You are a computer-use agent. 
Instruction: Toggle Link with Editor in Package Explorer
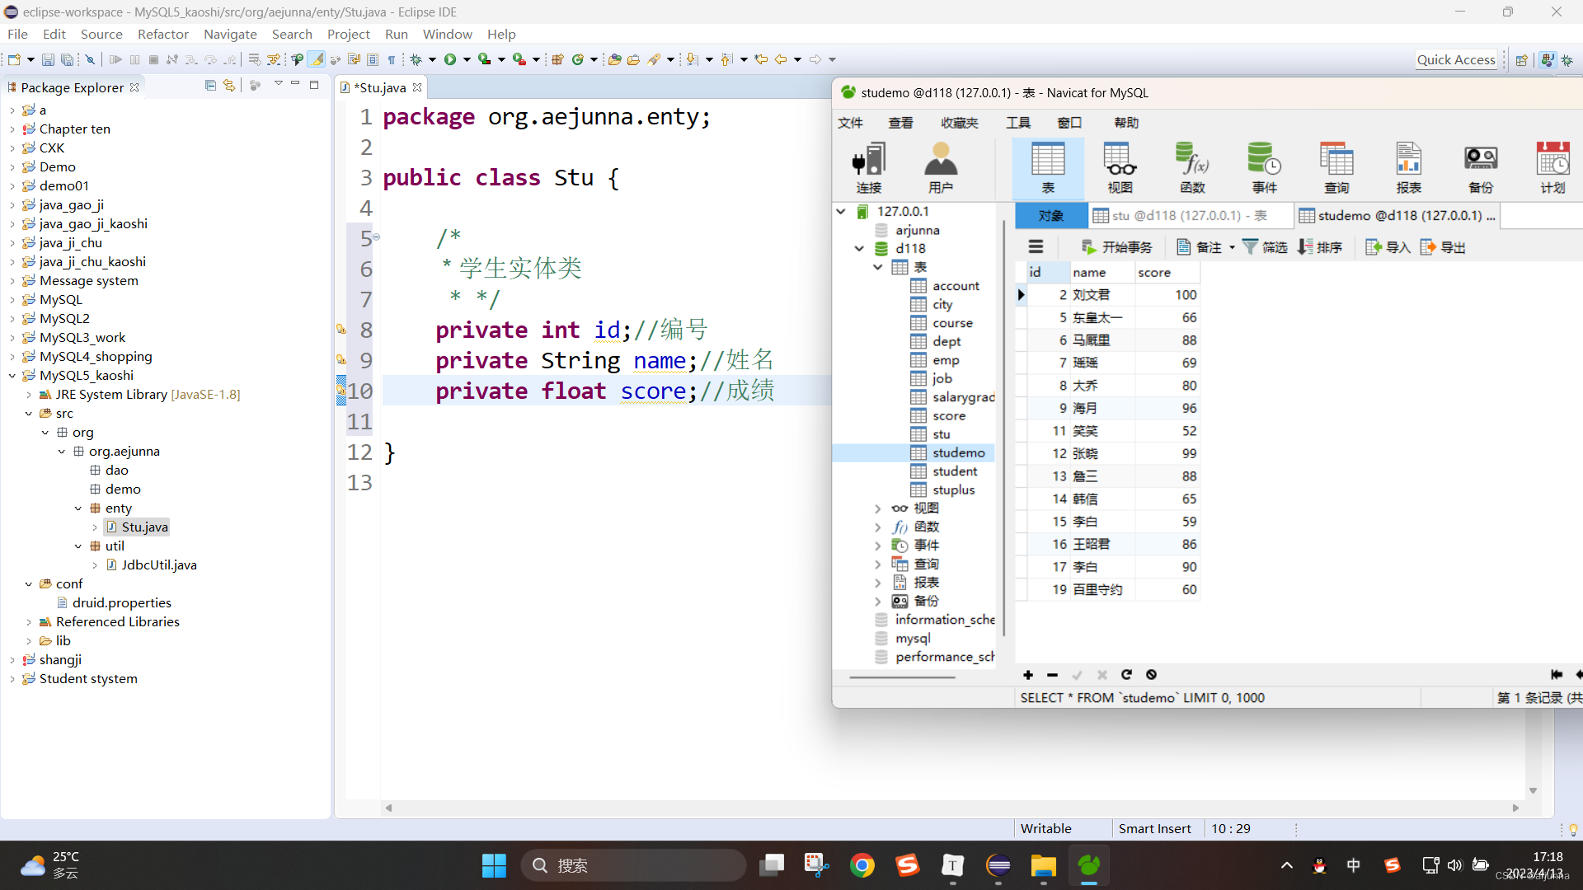229,86
